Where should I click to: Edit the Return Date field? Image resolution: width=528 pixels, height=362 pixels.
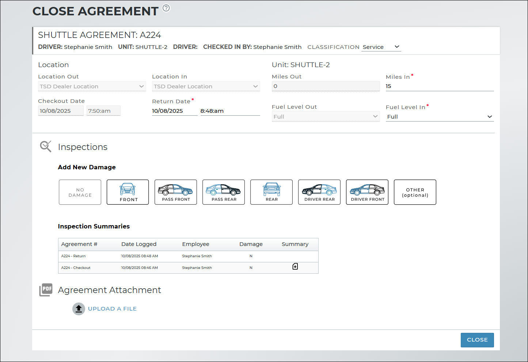pos(174,111)
